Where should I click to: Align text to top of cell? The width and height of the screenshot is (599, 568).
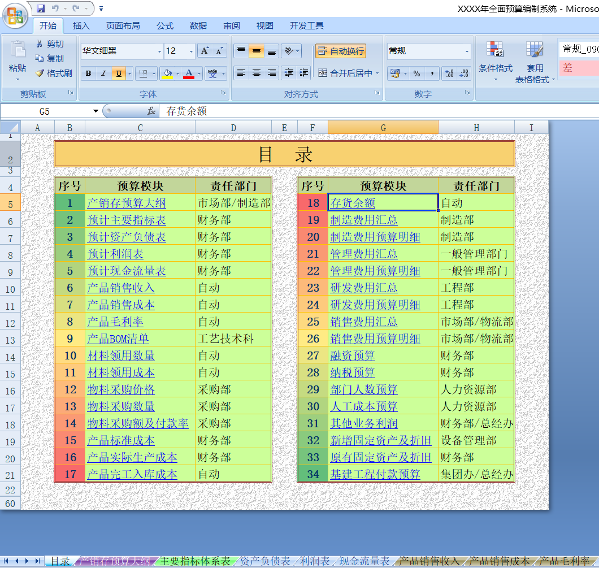(x=241, y=51)
